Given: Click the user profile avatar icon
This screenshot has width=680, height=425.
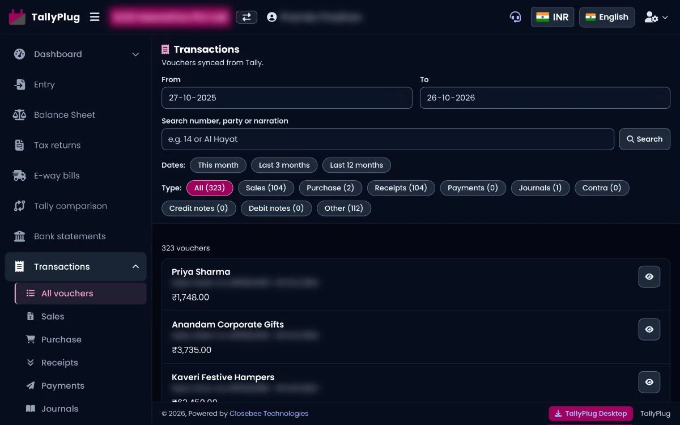Looking at the screenshot, I should point(272,17).
